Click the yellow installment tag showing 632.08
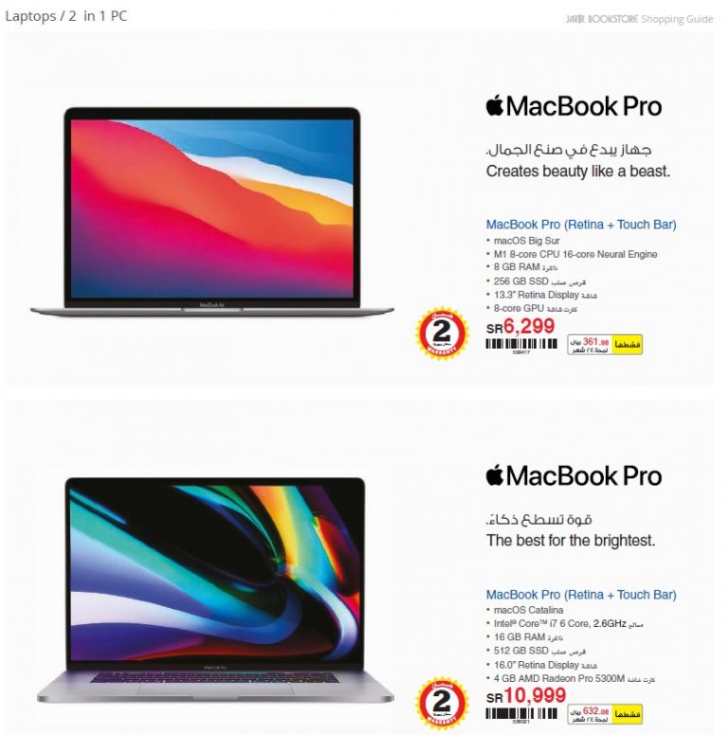This screenshot has height=735, width=728. pyautogui.click(x=605, y=714)
